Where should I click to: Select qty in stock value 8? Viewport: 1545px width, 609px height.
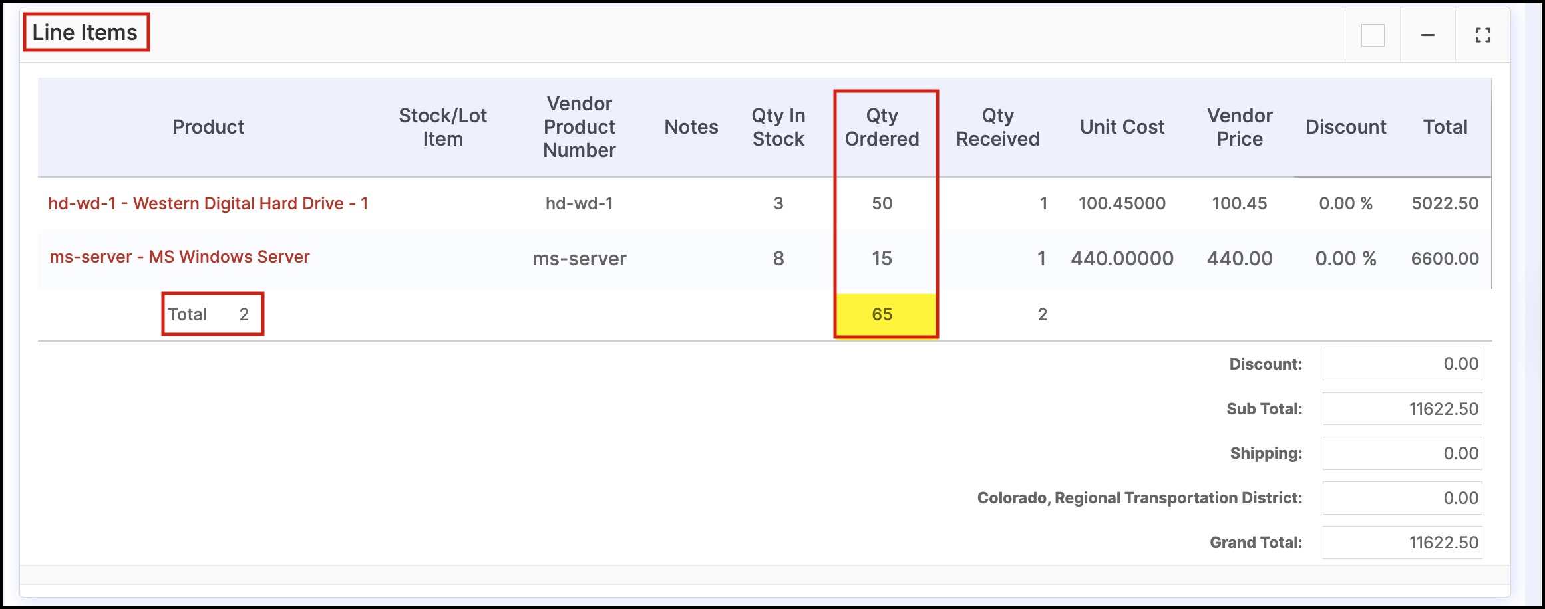point(778,259)
